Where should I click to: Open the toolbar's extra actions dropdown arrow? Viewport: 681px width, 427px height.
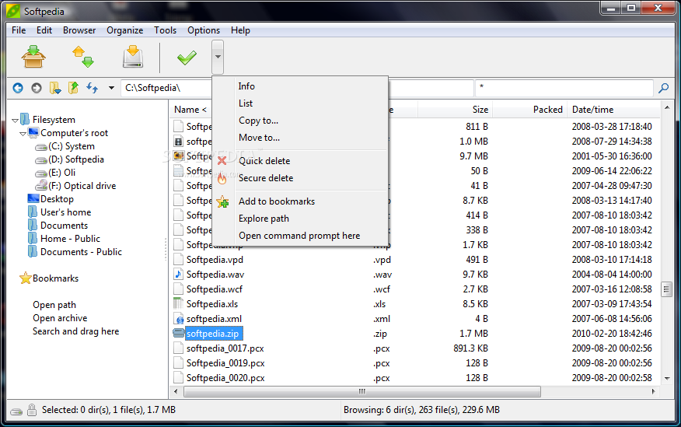[x=218, y=57]
